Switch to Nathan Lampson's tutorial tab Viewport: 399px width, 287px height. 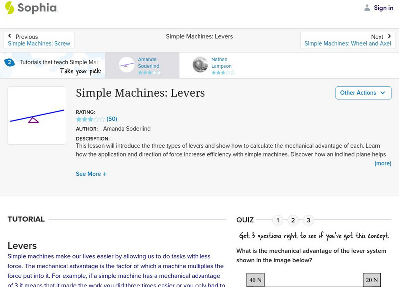(219, 65)
